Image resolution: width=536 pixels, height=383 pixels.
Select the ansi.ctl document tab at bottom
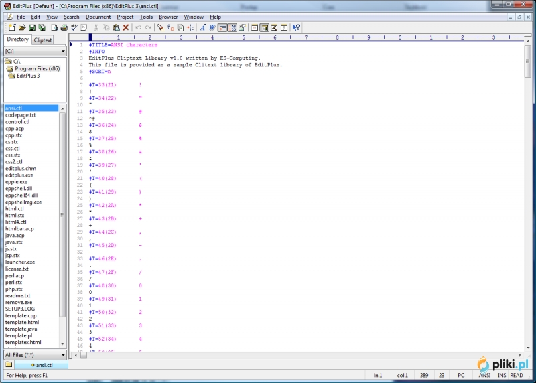42,365
